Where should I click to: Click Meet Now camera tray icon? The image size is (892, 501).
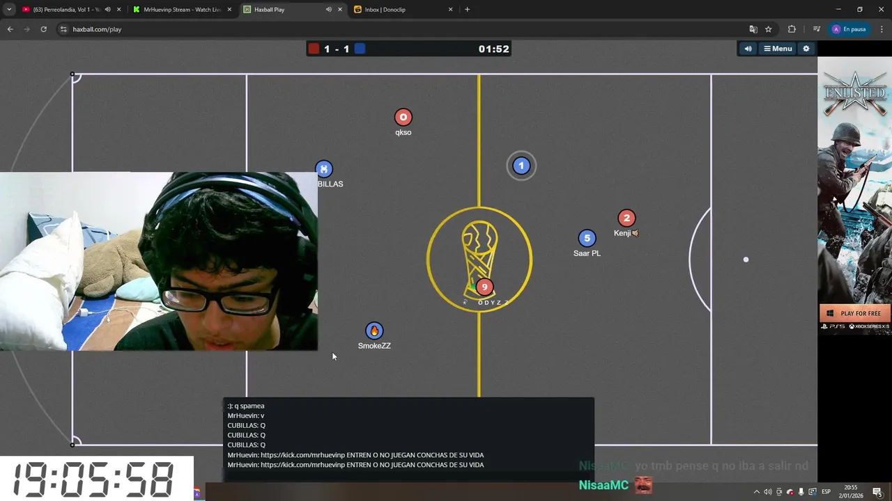pyautogui.click(x=779, y=492)
